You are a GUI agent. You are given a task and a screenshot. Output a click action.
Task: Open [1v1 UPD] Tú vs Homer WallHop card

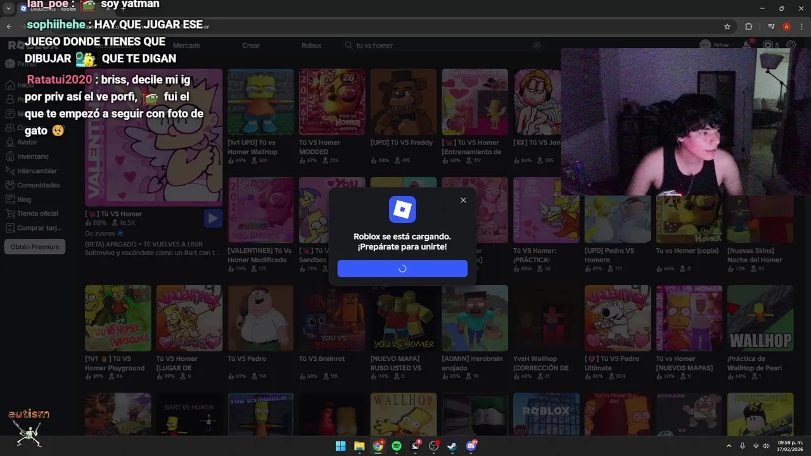pos(260,117)
